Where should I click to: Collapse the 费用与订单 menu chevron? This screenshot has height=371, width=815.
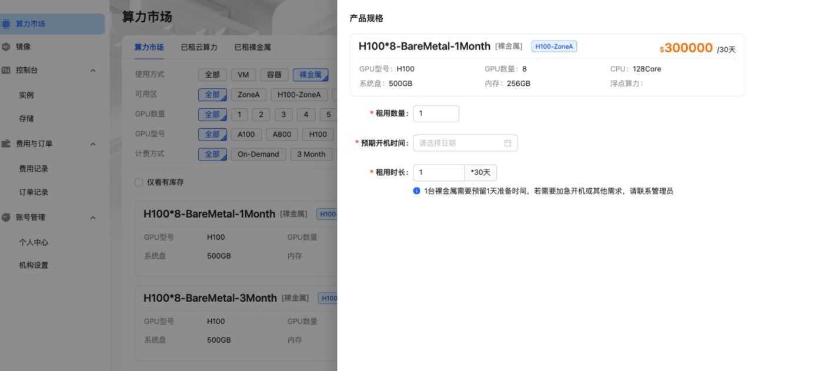[x=93, y=143]
